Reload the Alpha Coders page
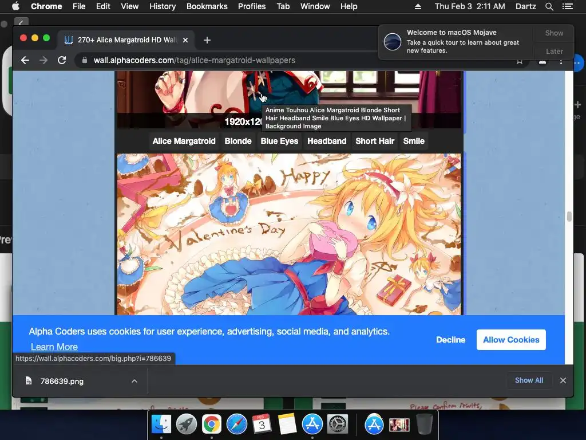Viewport: 586px width, 440px height. (62, 60)
